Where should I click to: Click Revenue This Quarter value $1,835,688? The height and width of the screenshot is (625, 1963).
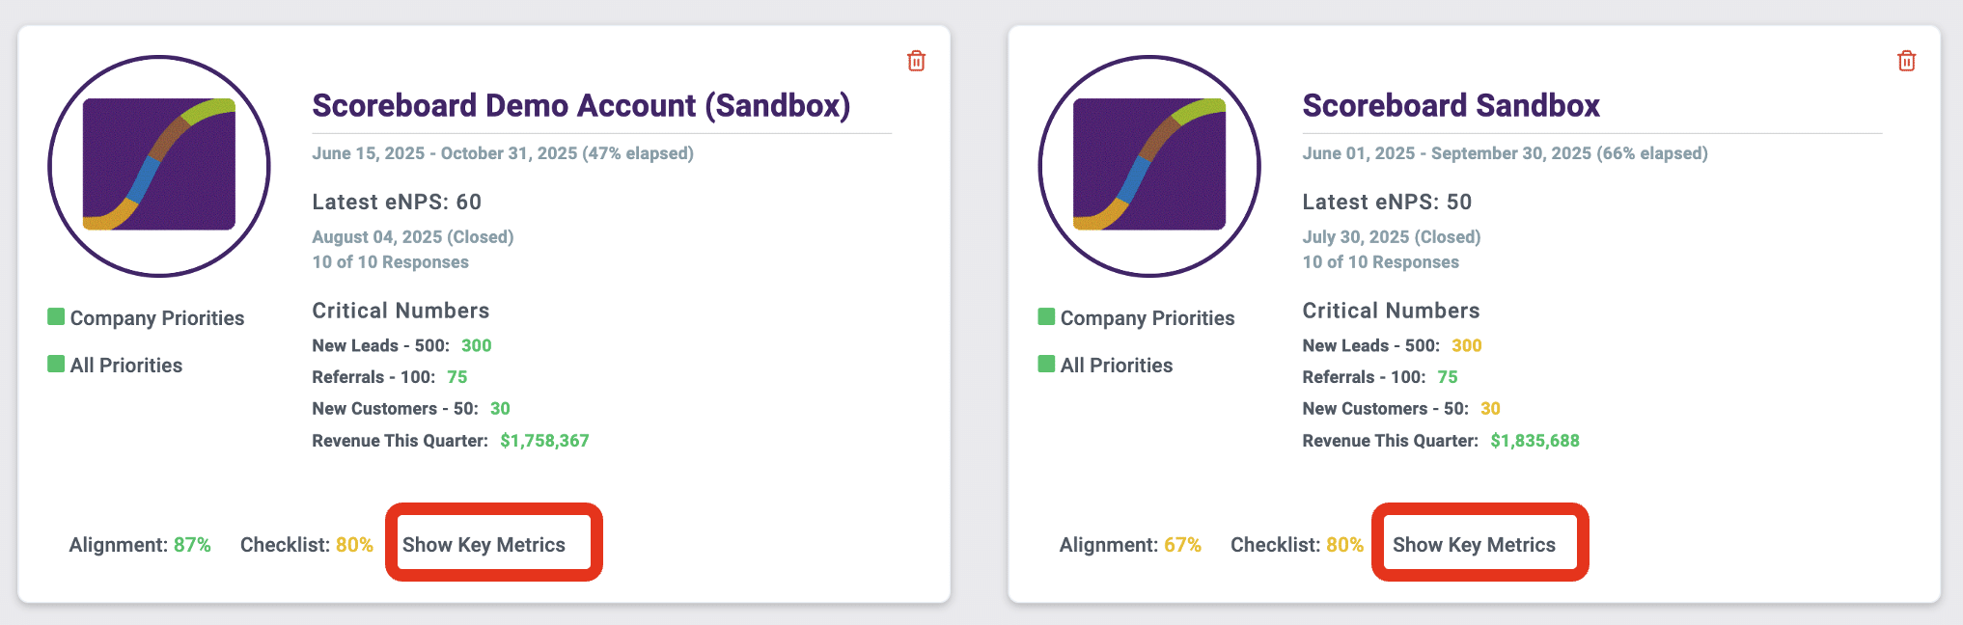[1534, 441]
